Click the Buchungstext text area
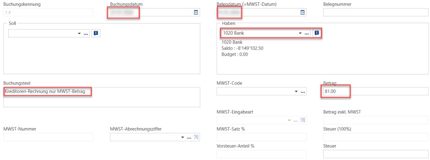Image resolution: width=430 pixels, height=160 pixels. point(102,97)
